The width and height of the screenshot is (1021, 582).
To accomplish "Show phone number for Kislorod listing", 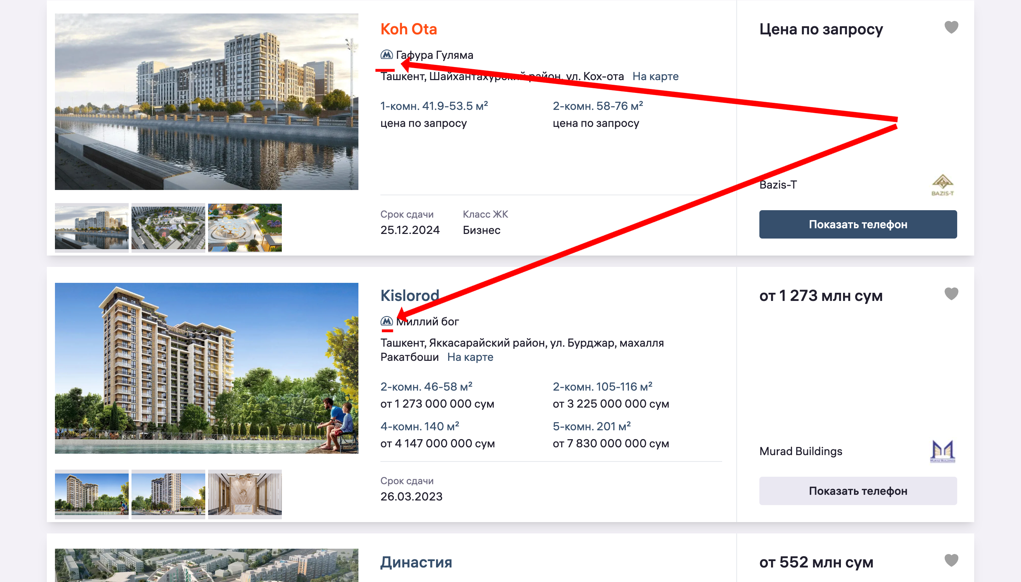I will coord(858,491).
